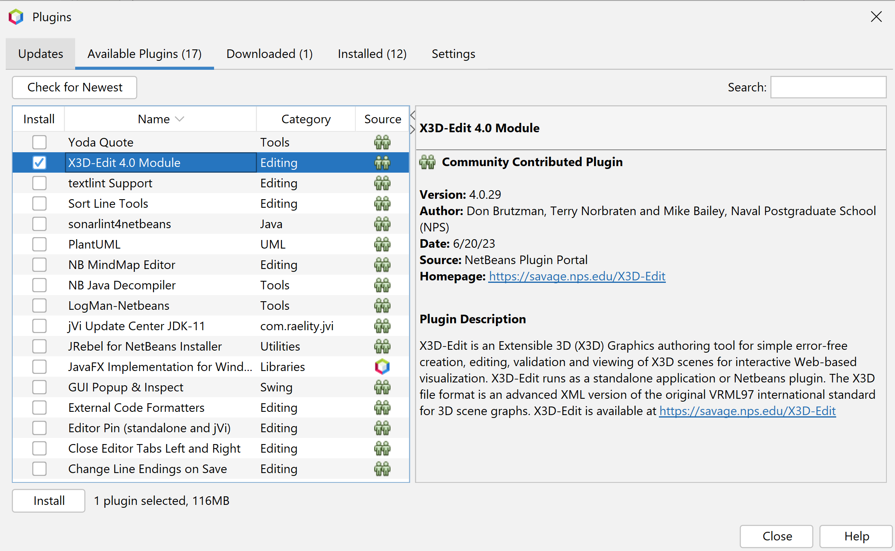Select the Change Line Endings on Save row
This screenshot has height=551, width=895.
(x=211, y=469)
